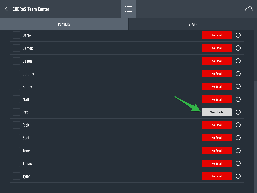Click No Email button for Jeremy
257x193 pixels.
[x=217, y=74]
